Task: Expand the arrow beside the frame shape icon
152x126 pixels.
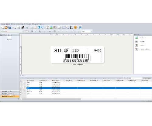Action: pyautogui.click(x=61, y=27)
